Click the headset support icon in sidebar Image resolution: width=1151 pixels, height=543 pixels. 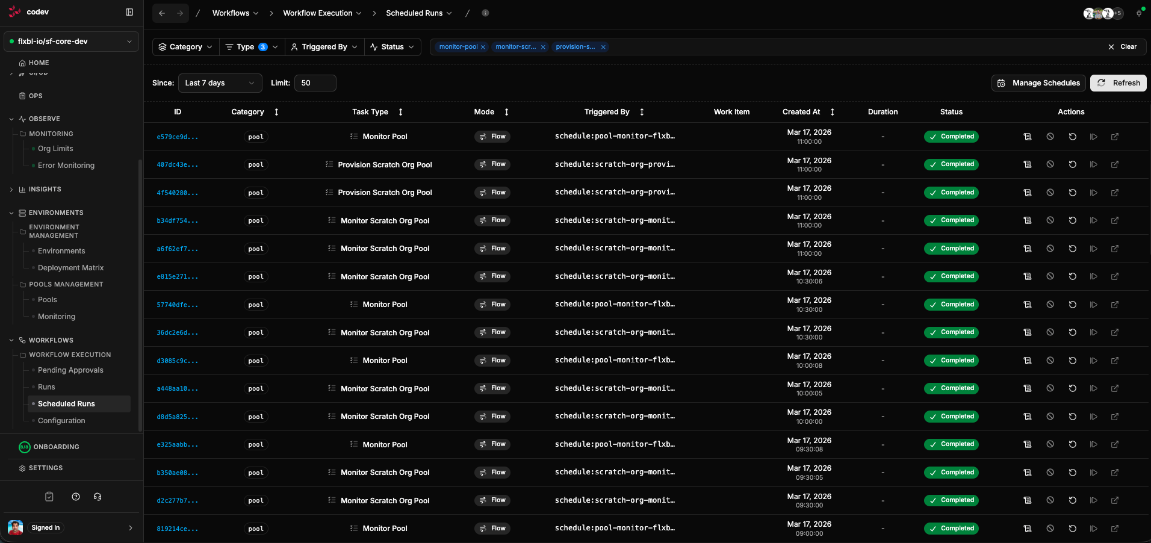click(98, 497)
